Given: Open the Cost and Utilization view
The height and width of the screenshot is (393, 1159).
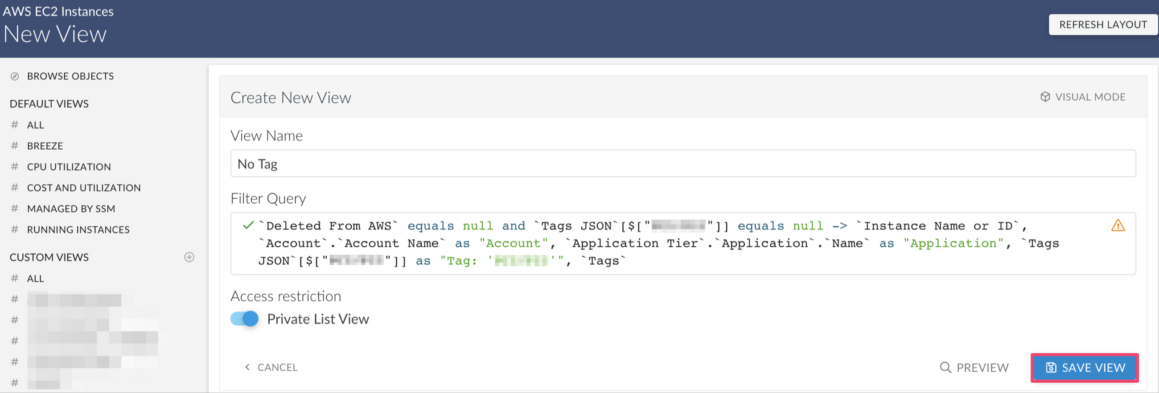Looking at the screenshot, I should coord(84,188).
